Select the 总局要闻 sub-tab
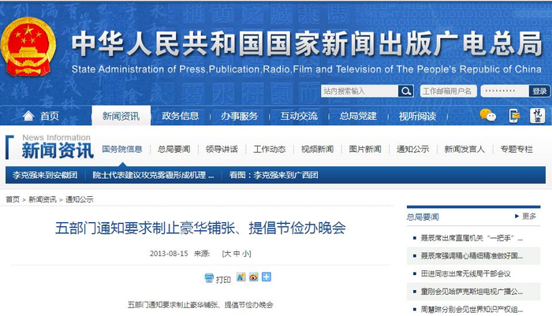 point(174,149)
